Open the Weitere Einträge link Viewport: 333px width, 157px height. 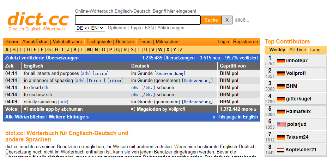click(67, 117)
